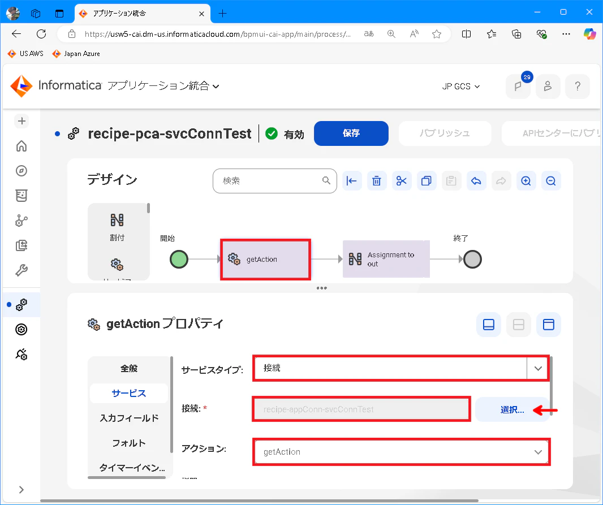Image resolution: width=603 pixels, height=505 pixels.
Task: Select the 全般 properties tab
Action: tap(129, 369)
